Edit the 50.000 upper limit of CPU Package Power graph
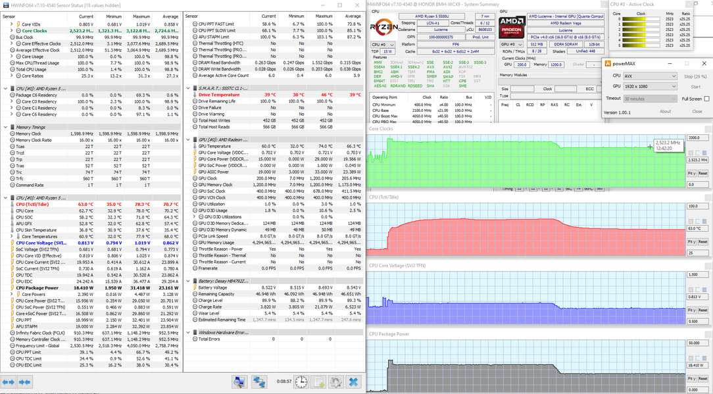The height and width of the screenshot is (394, 713). 697,343
